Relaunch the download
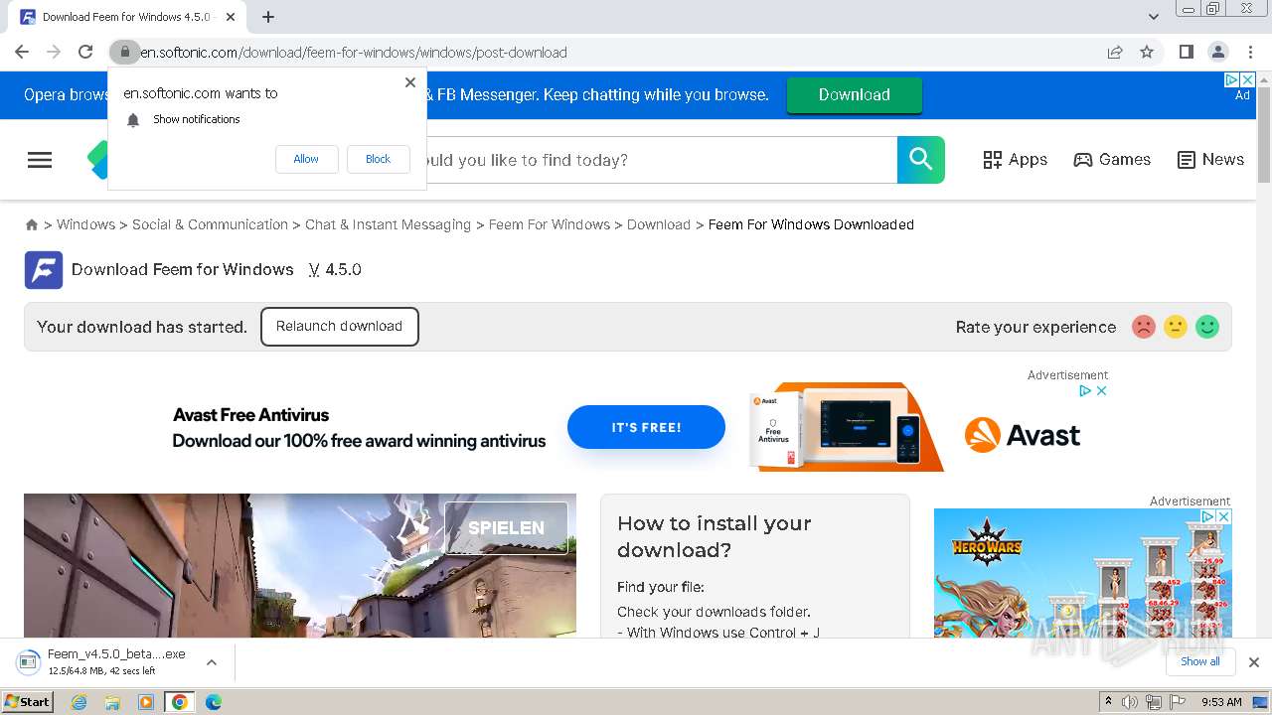 coord(340,327)
